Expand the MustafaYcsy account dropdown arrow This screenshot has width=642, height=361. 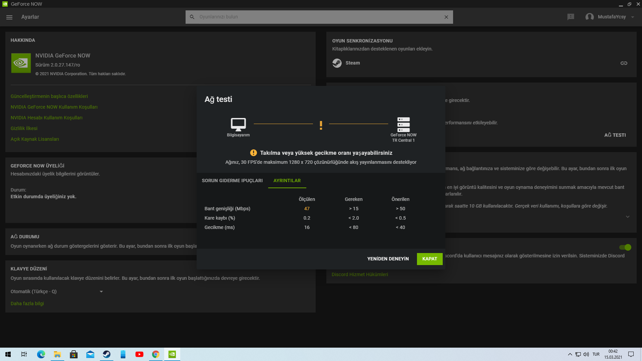pos(632,17)
